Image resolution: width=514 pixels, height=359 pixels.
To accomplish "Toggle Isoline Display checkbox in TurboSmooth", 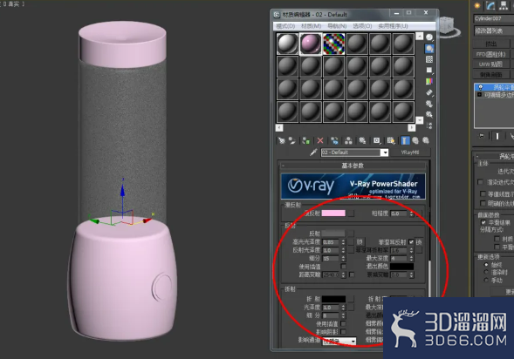I will point(483,193).
